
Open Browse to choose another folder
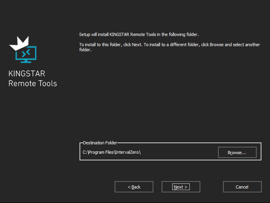(237, 153)
